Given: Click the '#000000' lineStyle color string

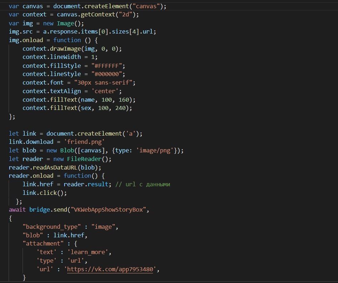Looking at the screenshot, I should 106,74.
